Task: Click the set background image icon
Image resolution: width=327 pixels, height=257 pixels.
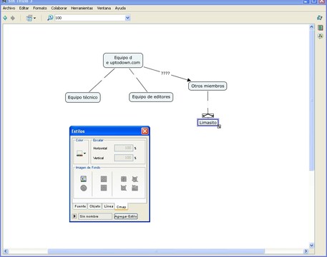Action: pos(83,178)
